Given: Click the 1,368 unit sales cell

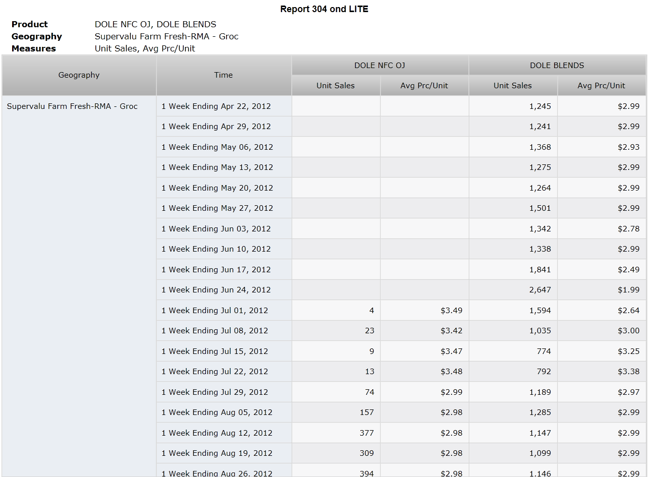Looking at the screenshot, I should (x=513, y=147).
